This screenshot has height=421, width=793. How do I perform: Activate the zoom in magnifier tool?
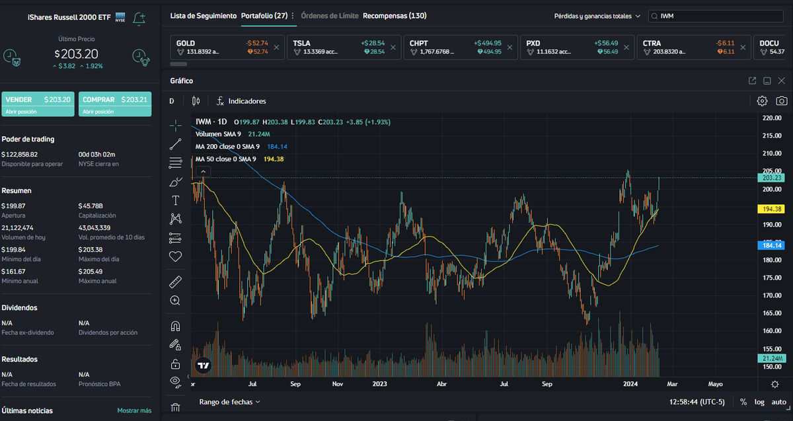[175, 301]
